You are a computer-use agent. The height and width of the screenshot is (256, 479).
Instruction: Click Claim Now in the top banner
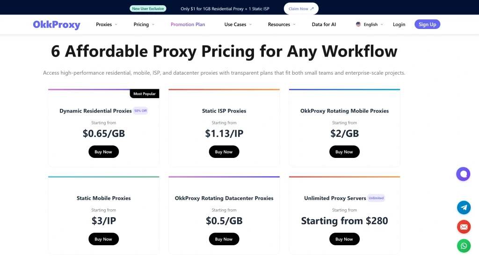(x=301, y=8)
